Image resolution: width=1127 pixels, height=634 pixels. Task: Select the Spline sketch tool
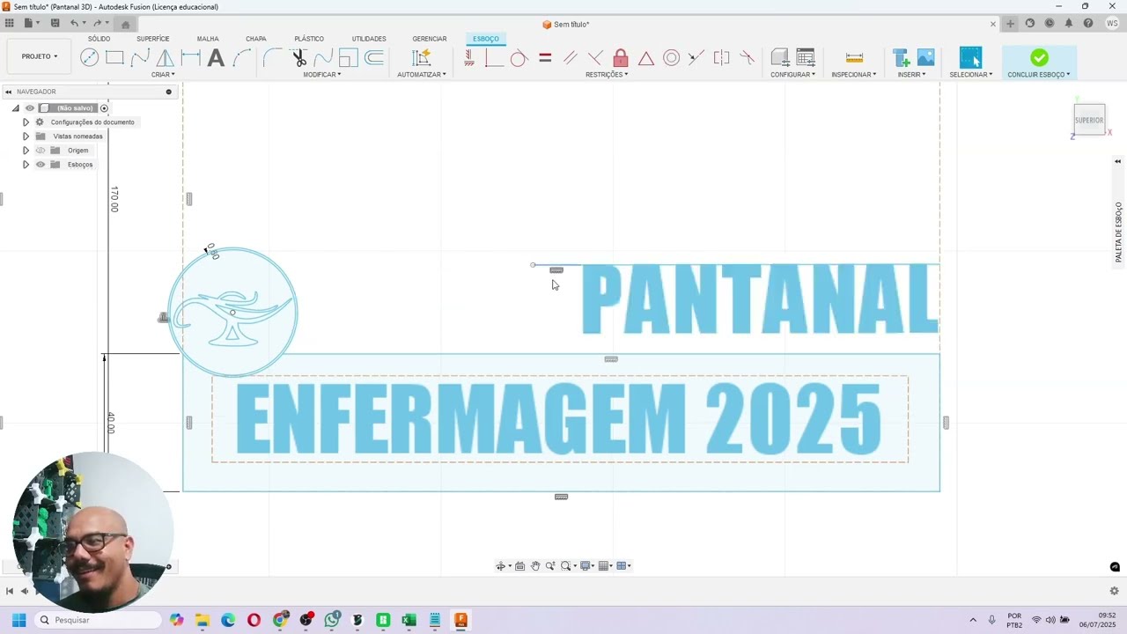(x=140, y=58)
